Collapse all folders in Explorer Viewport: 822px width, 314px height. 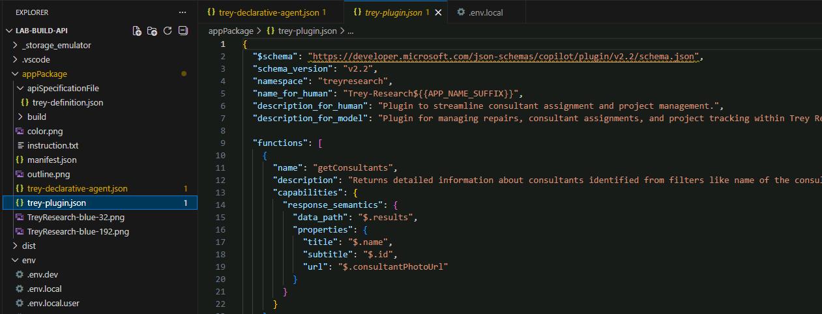(x=183, y=31)
